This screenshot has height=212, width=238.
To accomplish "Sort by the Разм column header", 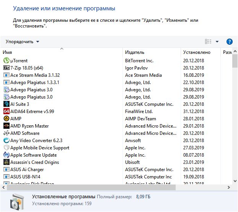I will pos(227,52).
